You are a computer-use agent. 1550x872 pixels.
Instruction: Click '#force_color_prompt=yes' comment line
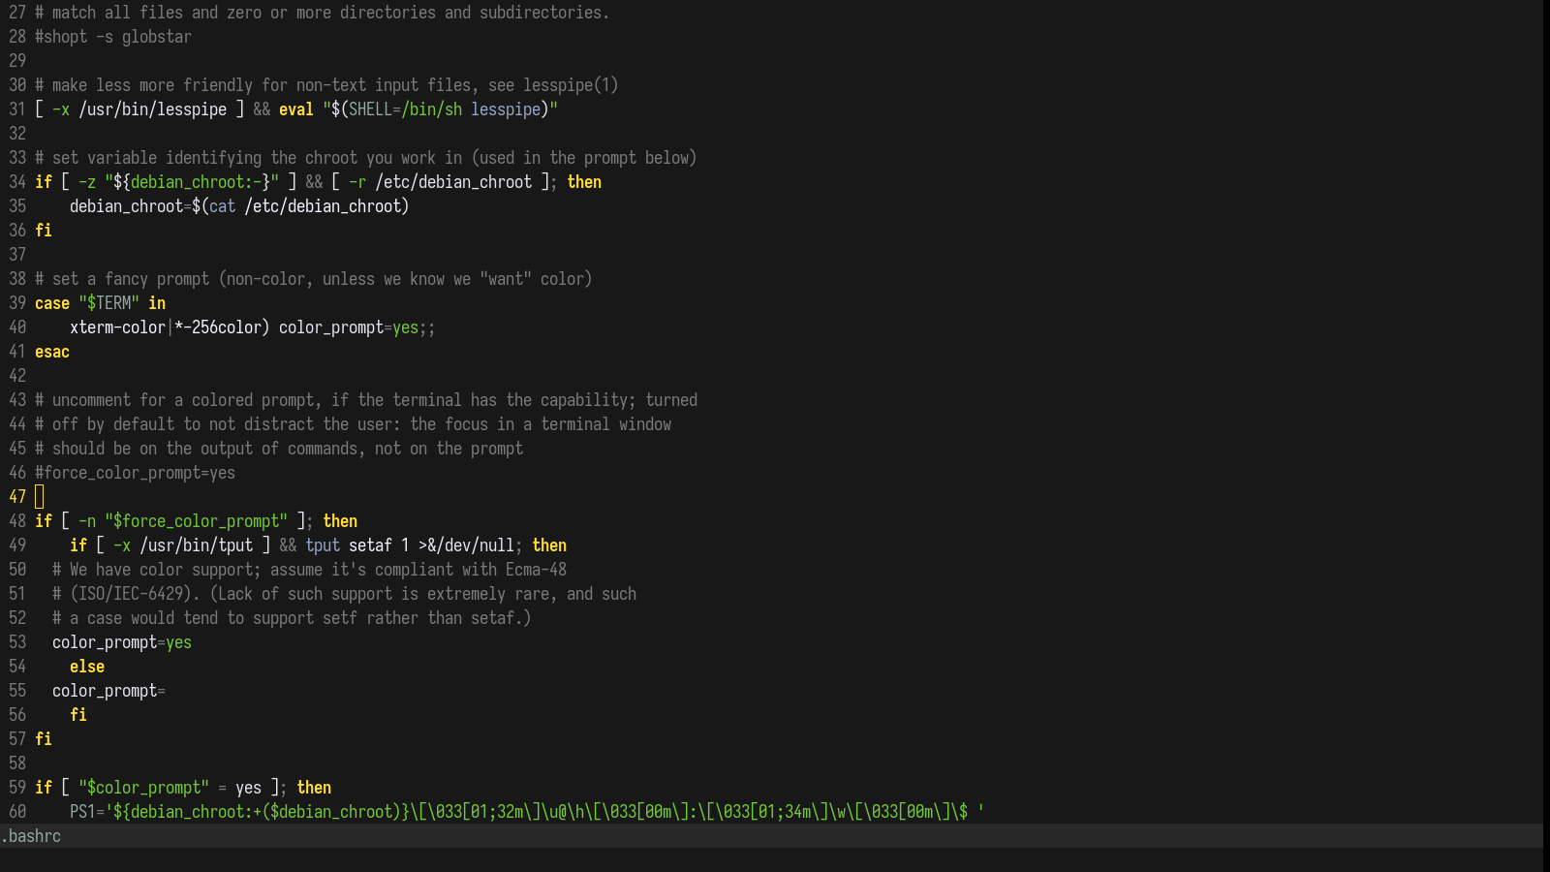[136, 473]
